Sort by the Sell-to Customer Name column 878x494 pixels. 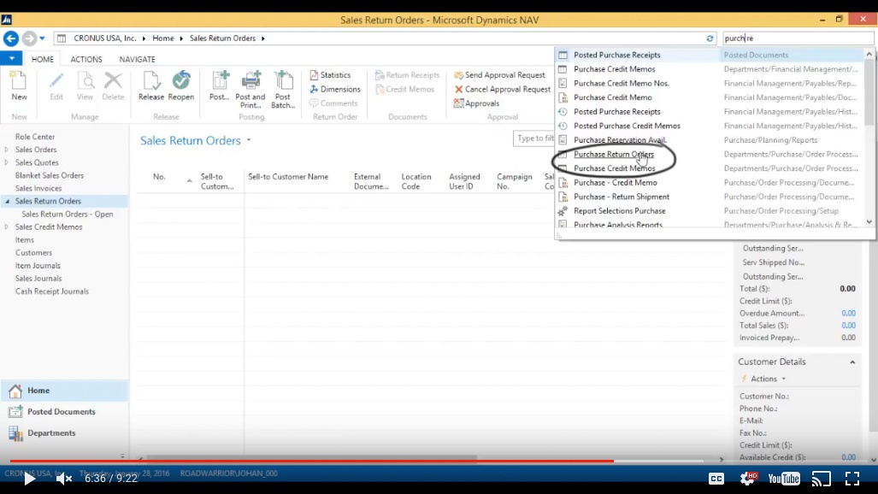coord(288,177)
